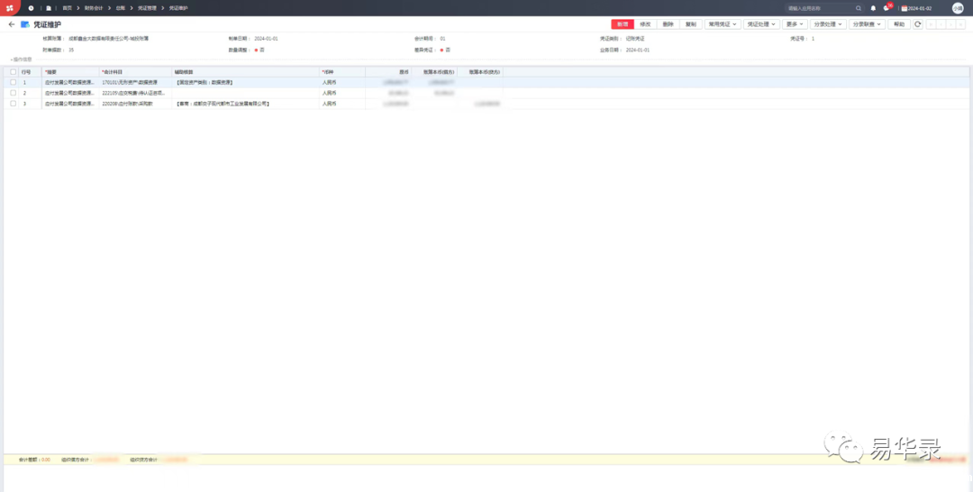Viewport: 973px width, 492px height.
Task: Click the back arrow beside 凭证维护
Action: tap(12, 24)
